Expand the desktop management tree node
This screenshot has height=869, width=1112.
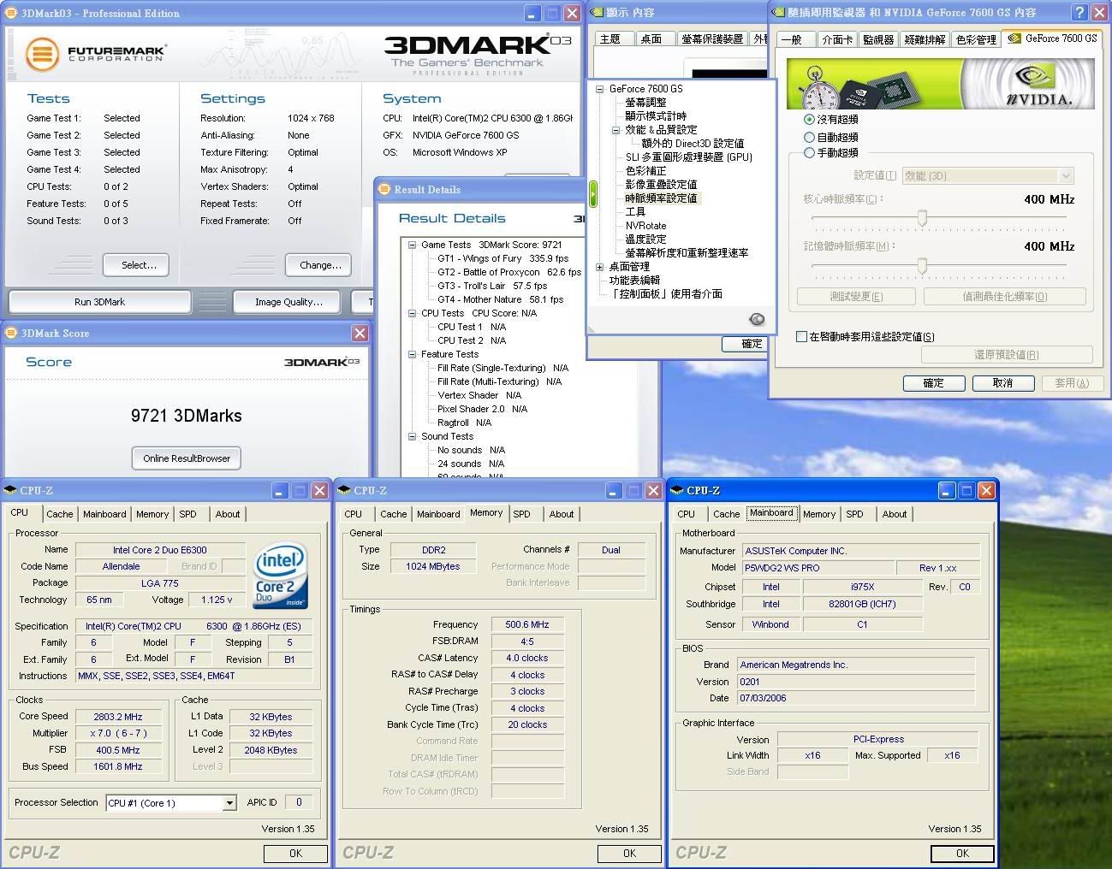pyautogui.click(x=599, y=267)
